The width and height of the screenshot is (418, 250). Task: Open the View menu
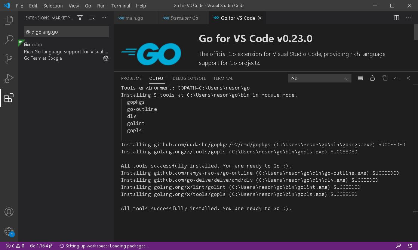point(74,6)
